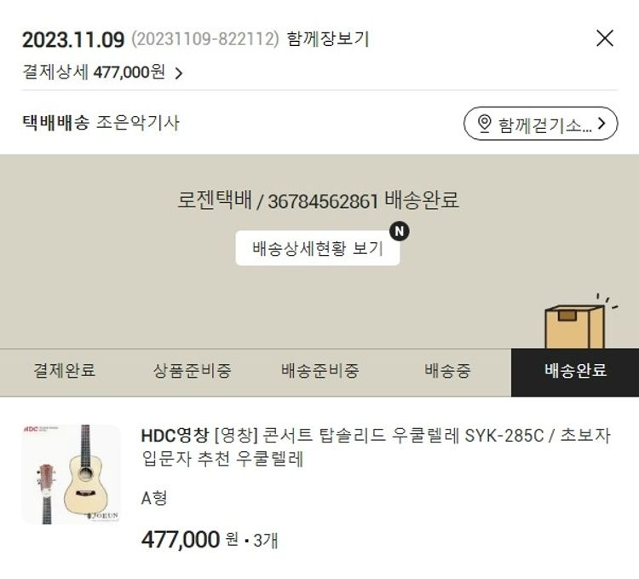639x579 pixels.
Task: Click the delivery box illustration
Action: (x=575, y=324)
